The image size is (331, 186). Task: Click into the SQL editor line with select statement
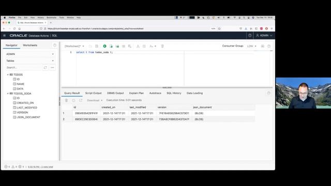(x=94, y=52)
